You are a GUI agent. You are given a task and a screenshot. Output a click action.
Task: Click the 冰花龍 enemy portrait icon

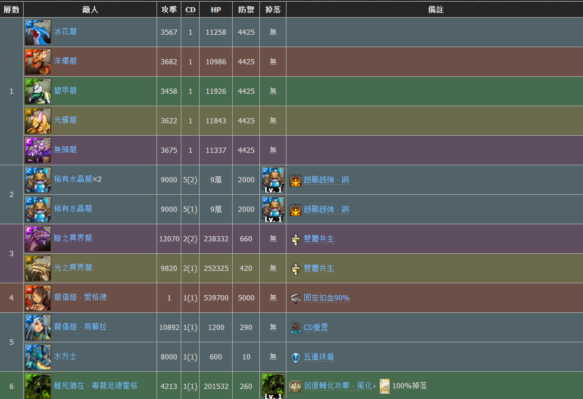point(38,32)
